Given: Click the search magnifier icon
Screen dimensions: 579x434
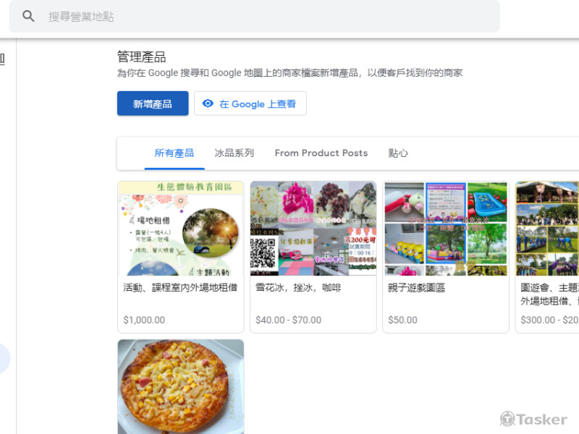Looking at the screenshot, I should tap(28, 16).
